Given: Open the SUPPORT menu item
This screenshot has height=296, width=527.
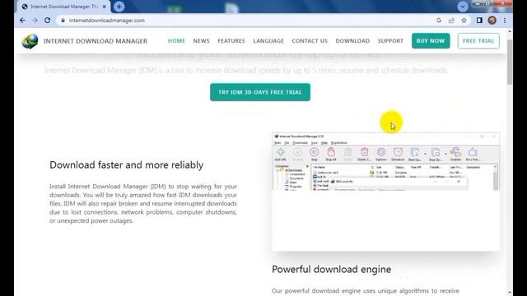Looking at the screenshot, I should 390,41.
